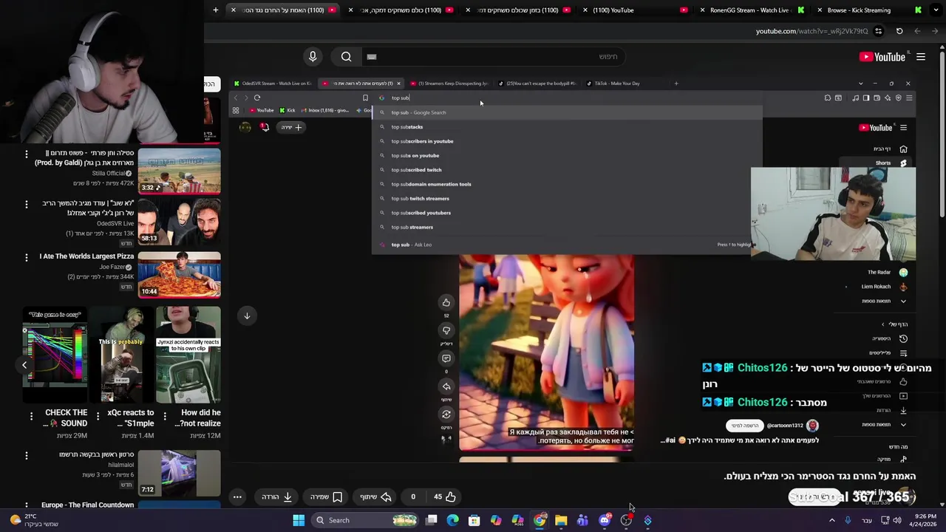Close the active outer browser tab
This screenshot has width=946, height=532.
[x=233, y=10]
